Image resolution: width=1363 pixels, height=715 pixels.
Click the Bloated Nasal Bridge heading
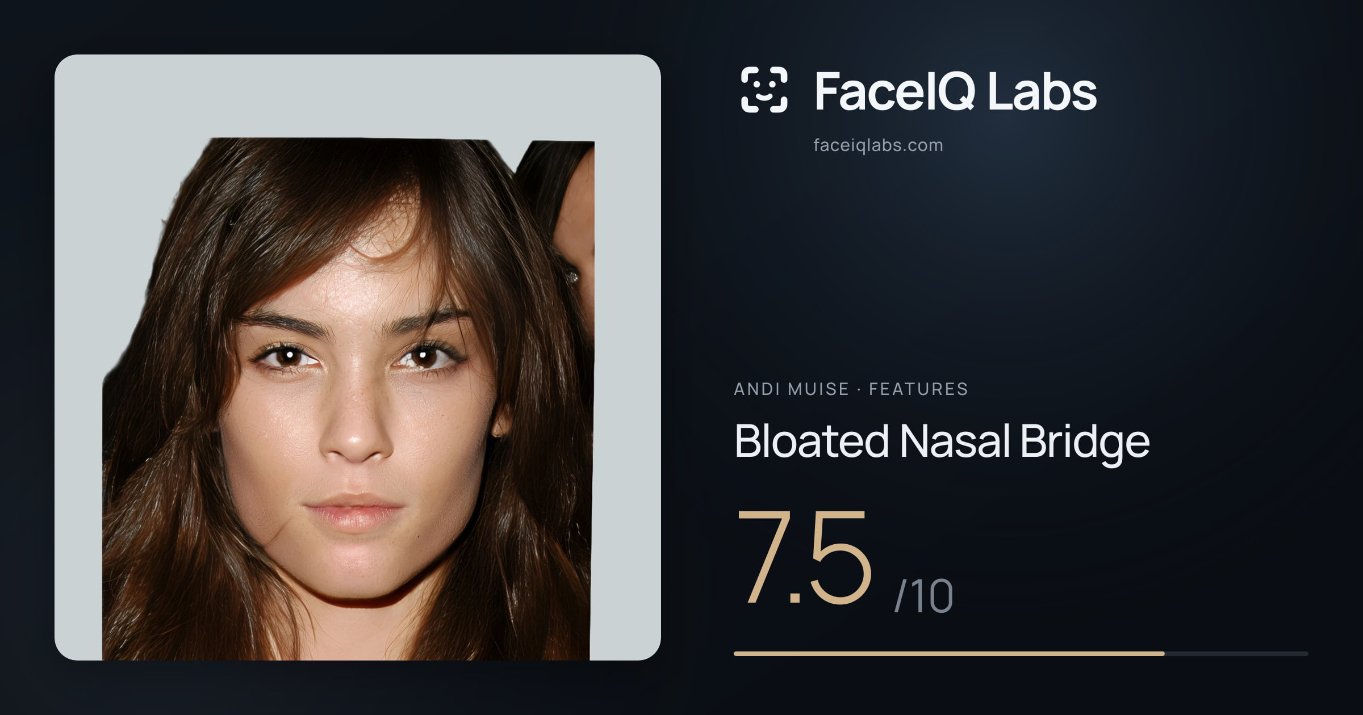pos(942,442)
